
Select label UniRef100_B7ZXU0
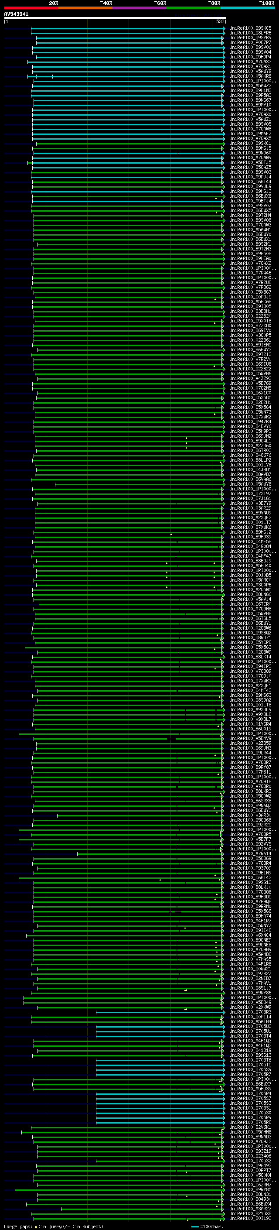coord(250,325)
